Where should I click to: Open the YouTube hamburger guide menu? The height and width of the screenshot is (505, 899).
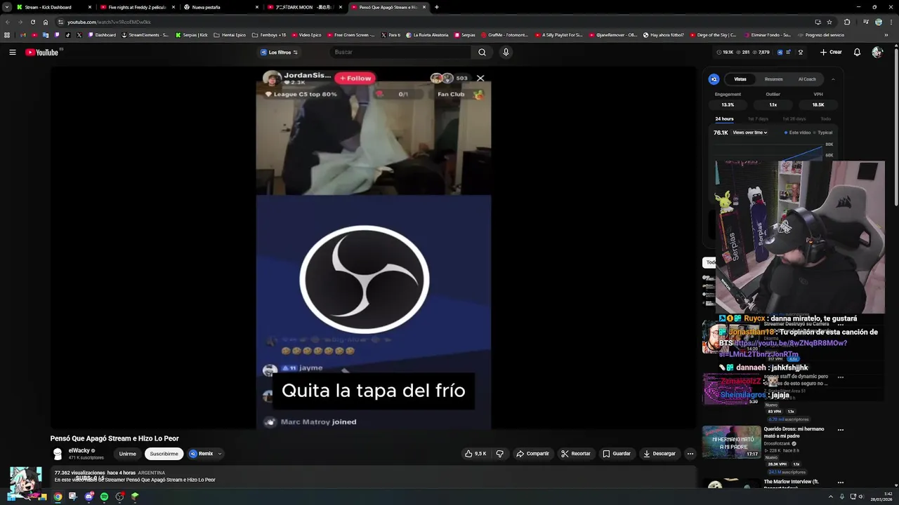click(12, 52)
